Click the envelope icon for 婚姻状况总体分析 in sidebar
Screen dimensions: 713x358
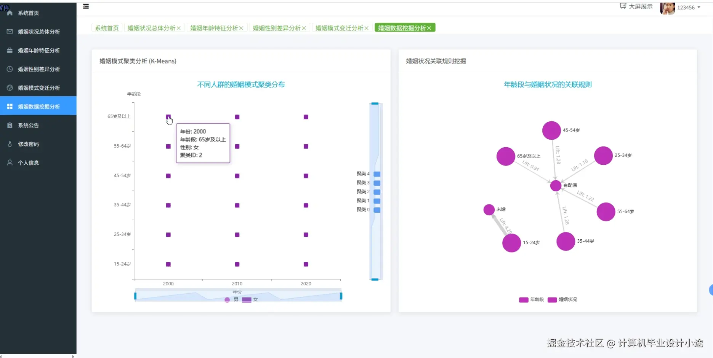(10, 32)
